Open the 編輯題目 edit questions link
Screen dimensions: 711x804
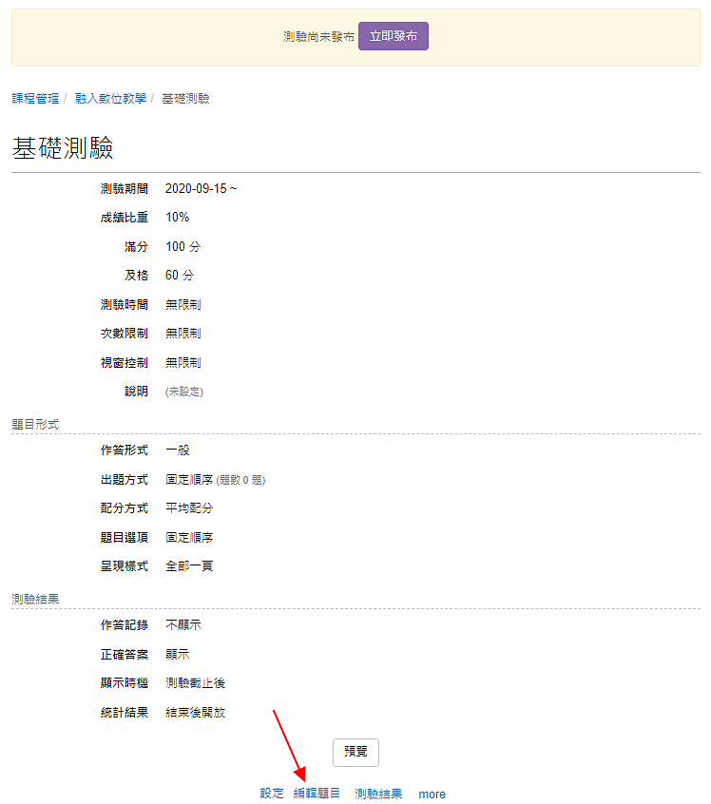[317, 794]
